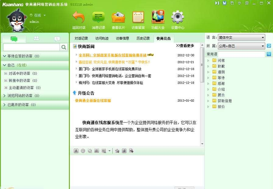Switch to the chat bubble tab in left panel
The width and height of the screenshot is (273, 189).
click(x=14, y=39)
